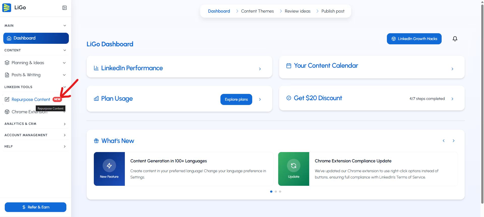Viewport: 484px width, 217px height.
Task: Jump to second carousel dot
Action: tap(276, 192)
